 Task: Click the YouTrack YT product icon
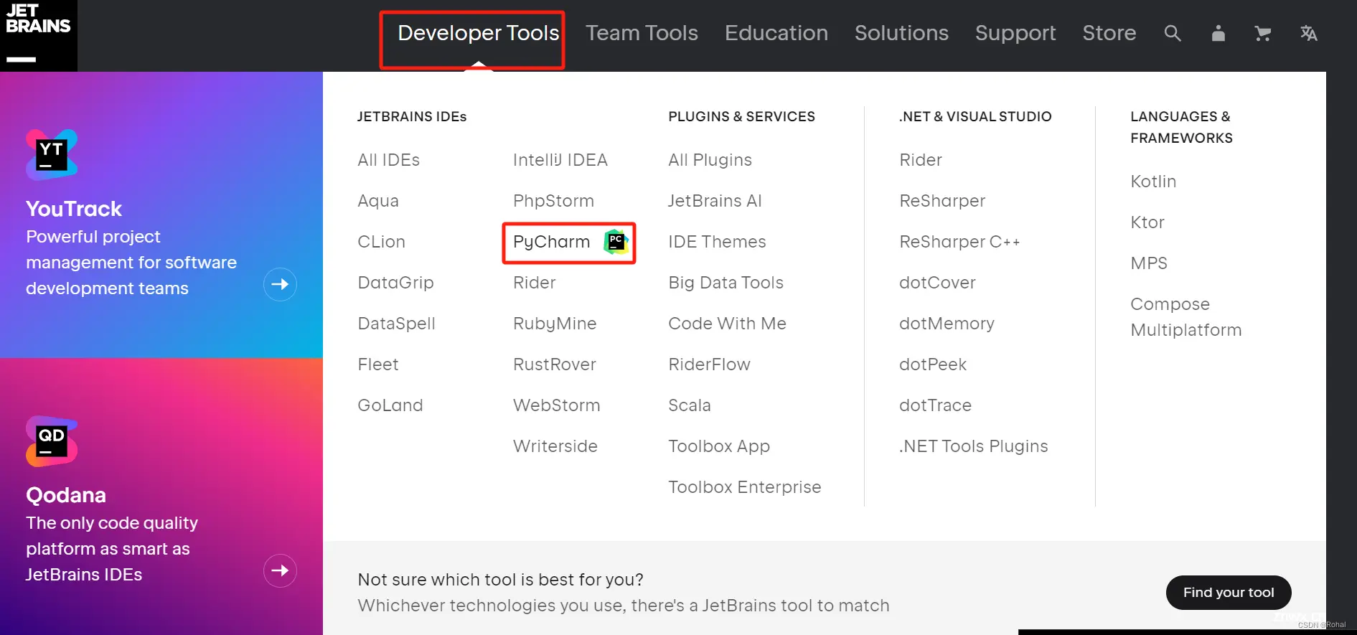[x=52, y=154]
